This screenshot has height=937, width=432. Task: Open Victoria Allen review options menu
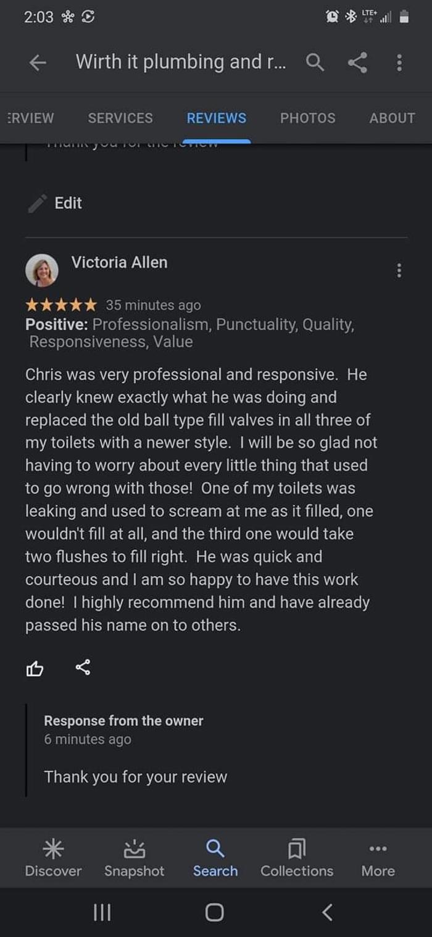click(399, 270)
